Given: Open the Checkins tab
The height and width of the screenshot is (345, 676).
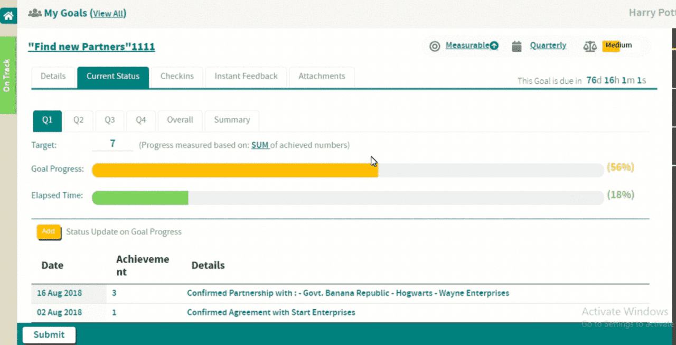Looking at the screenshot, I should point(177,77).
